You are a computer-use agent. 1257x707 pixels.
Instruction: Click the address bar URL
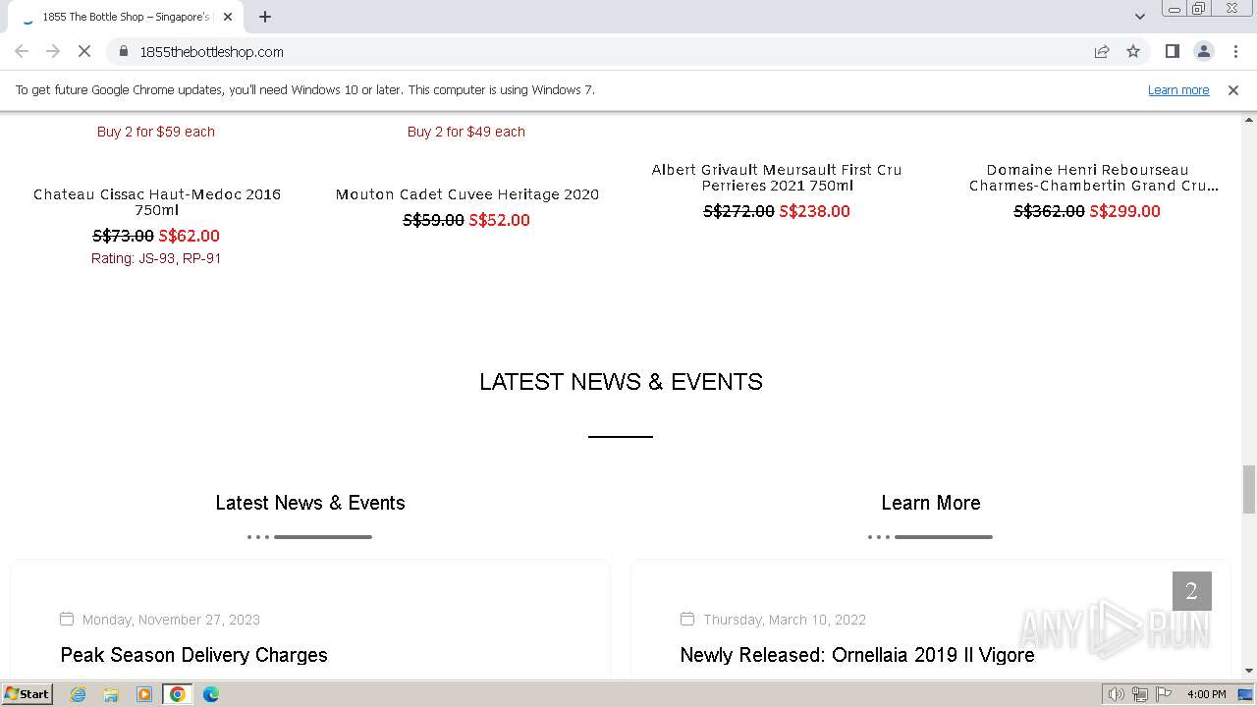click(x=211, y=51)
